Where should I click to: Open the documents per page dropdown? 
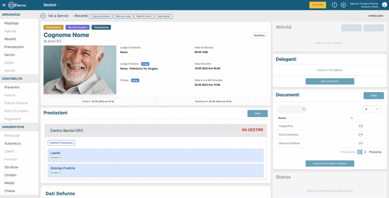[371, 109]
